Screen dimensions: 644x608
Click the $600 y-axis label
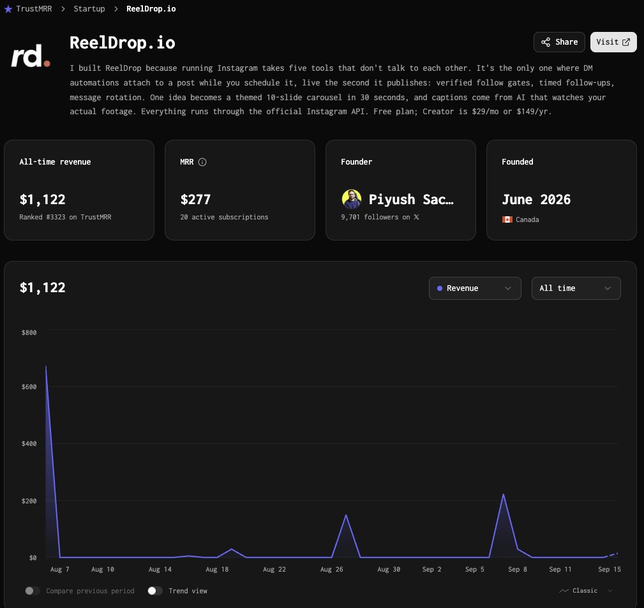coord(29,387)
